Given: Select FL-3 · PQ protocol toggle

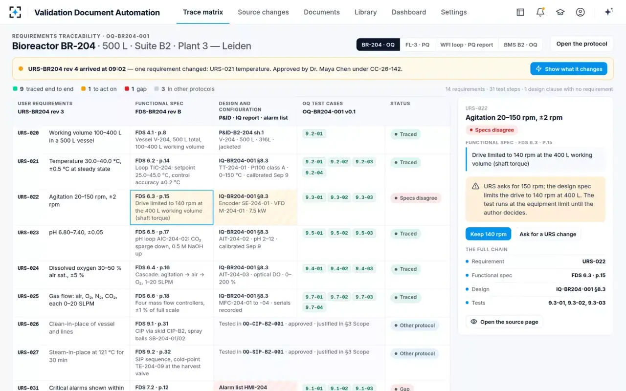Looking at the screenshot, I should point(417,44).
